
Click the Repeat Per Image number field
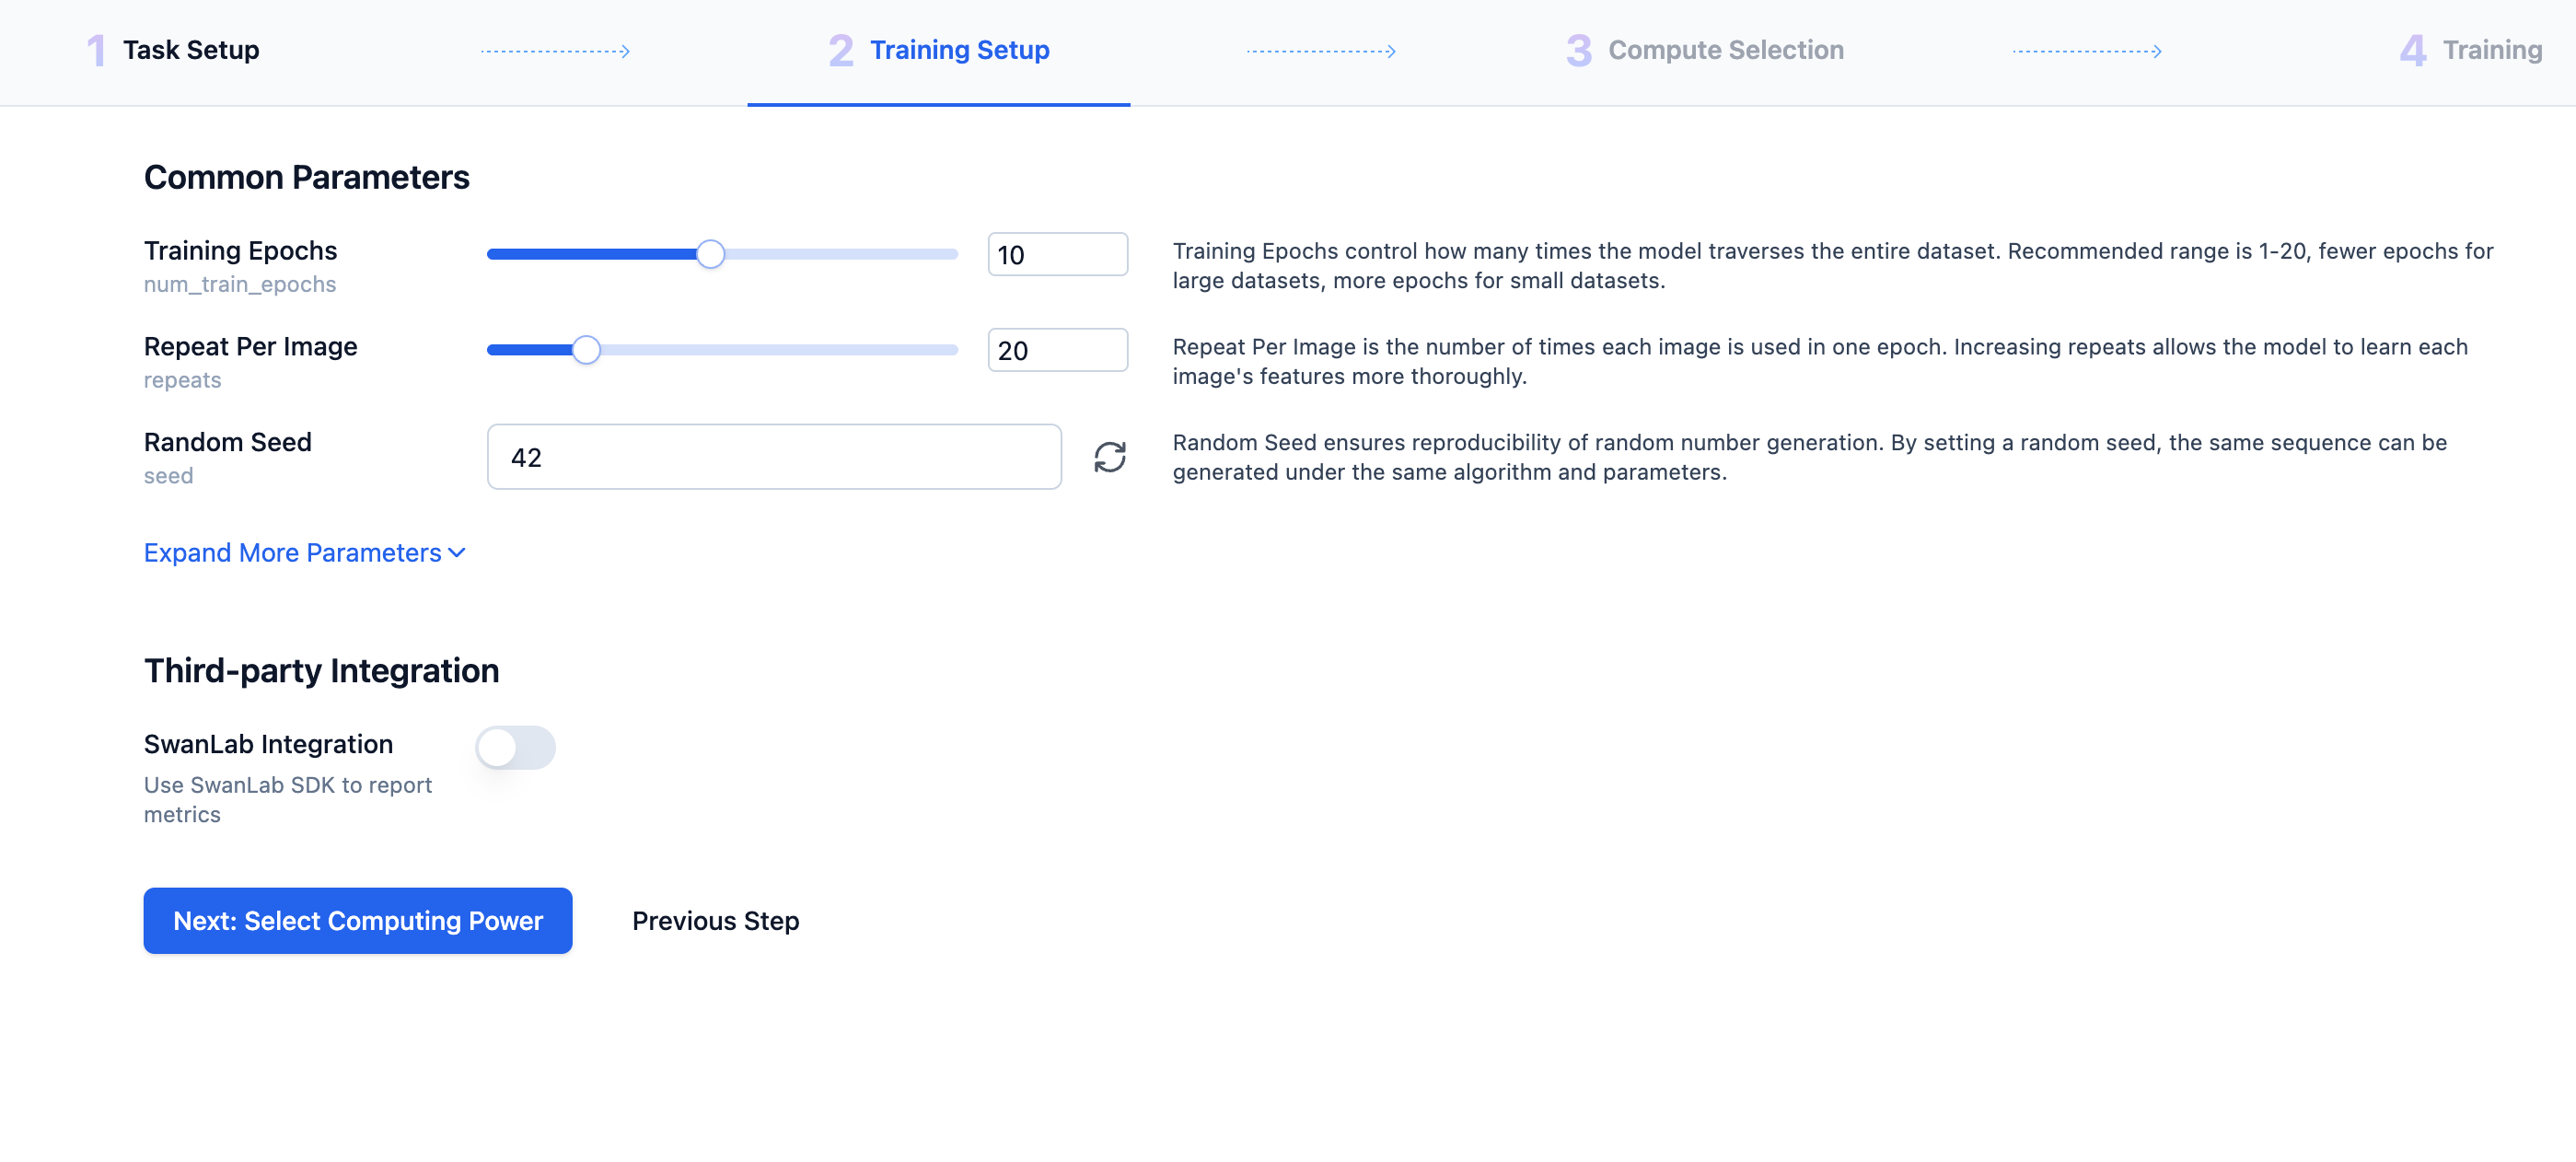[x=1057, y=350]
